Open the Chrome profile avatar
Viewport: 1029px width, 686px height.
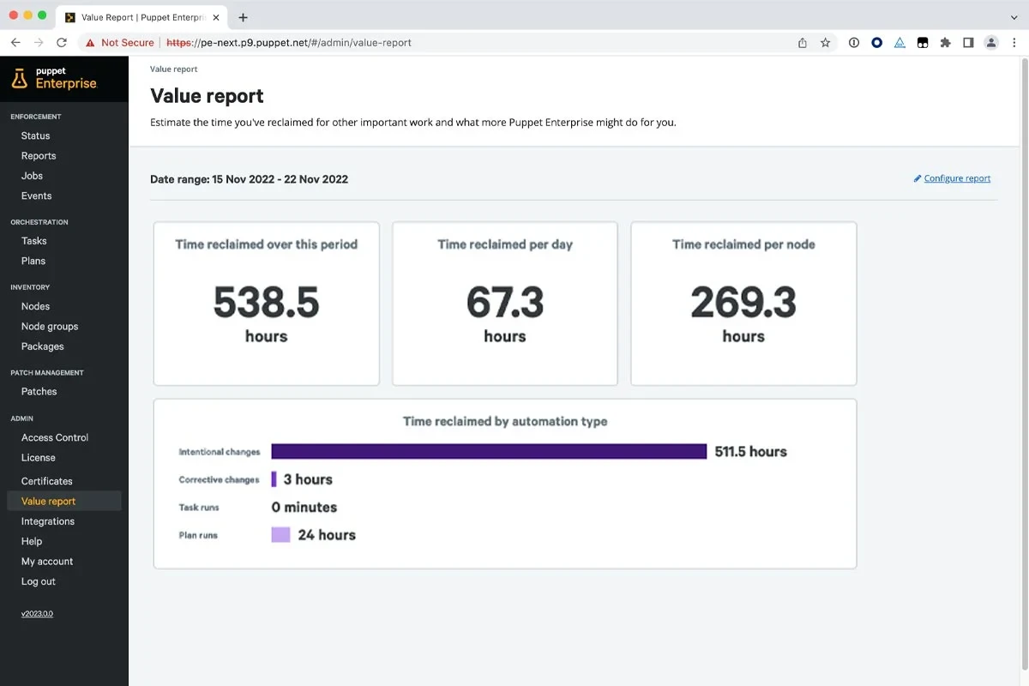991,42
